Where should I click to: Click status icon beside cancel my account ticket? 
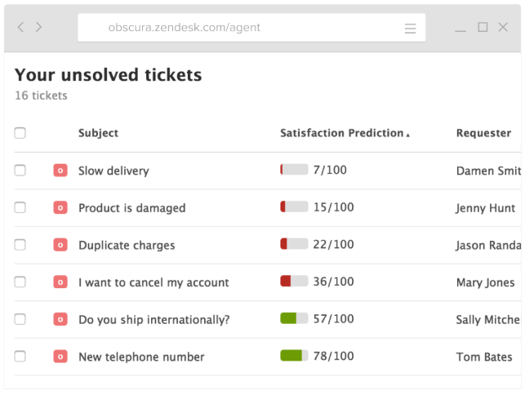tap(60, 282)
